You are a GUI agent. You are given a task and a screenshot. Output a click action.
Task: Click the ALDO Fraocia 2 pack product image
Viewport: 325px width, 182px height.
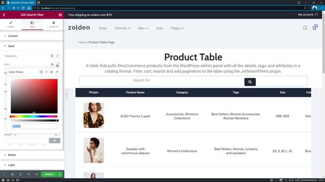[x=93, y=115]
